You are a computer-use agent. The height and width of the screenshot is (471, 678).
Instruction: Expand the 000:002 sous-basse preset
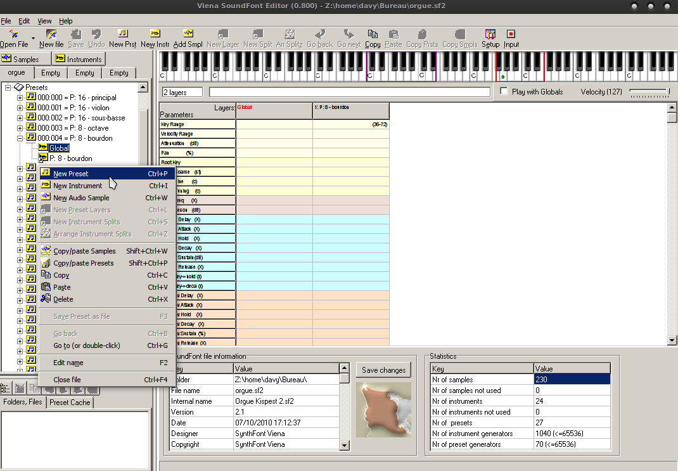(20, 118)
